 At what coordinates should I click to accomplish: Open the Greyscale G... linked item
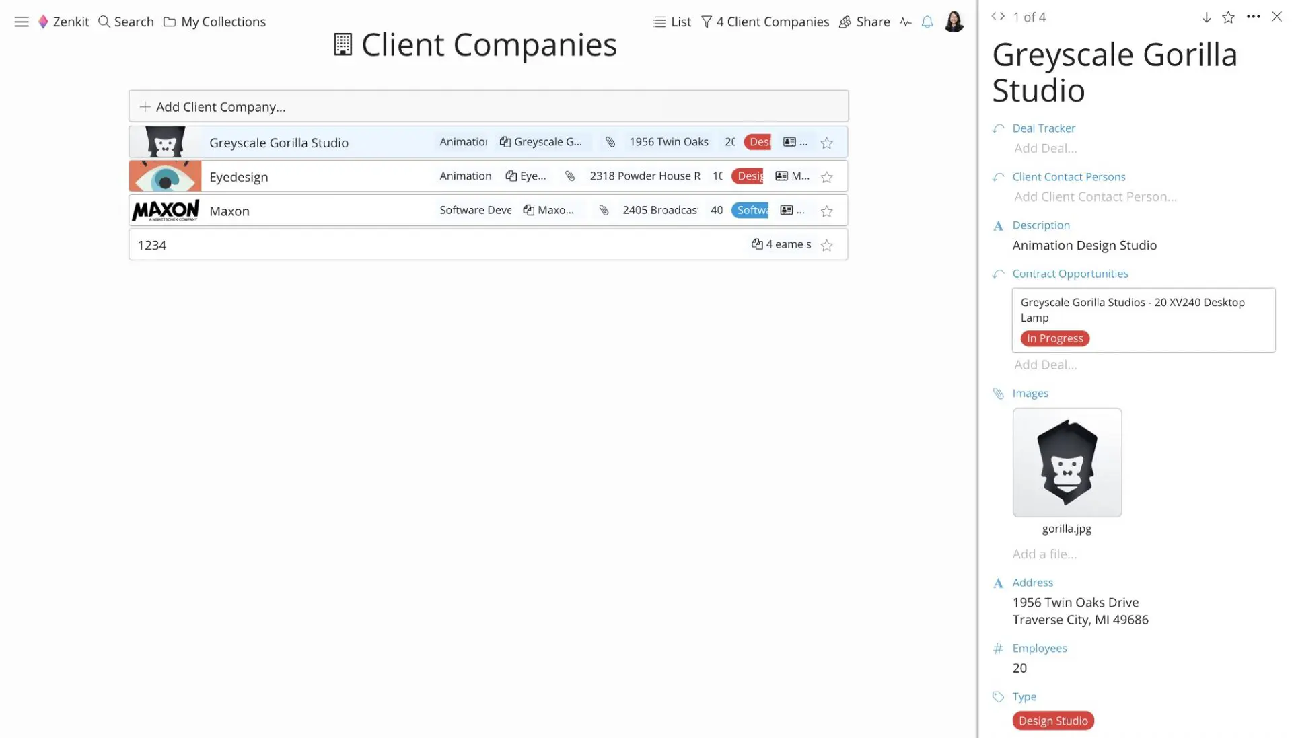[541, 142]
